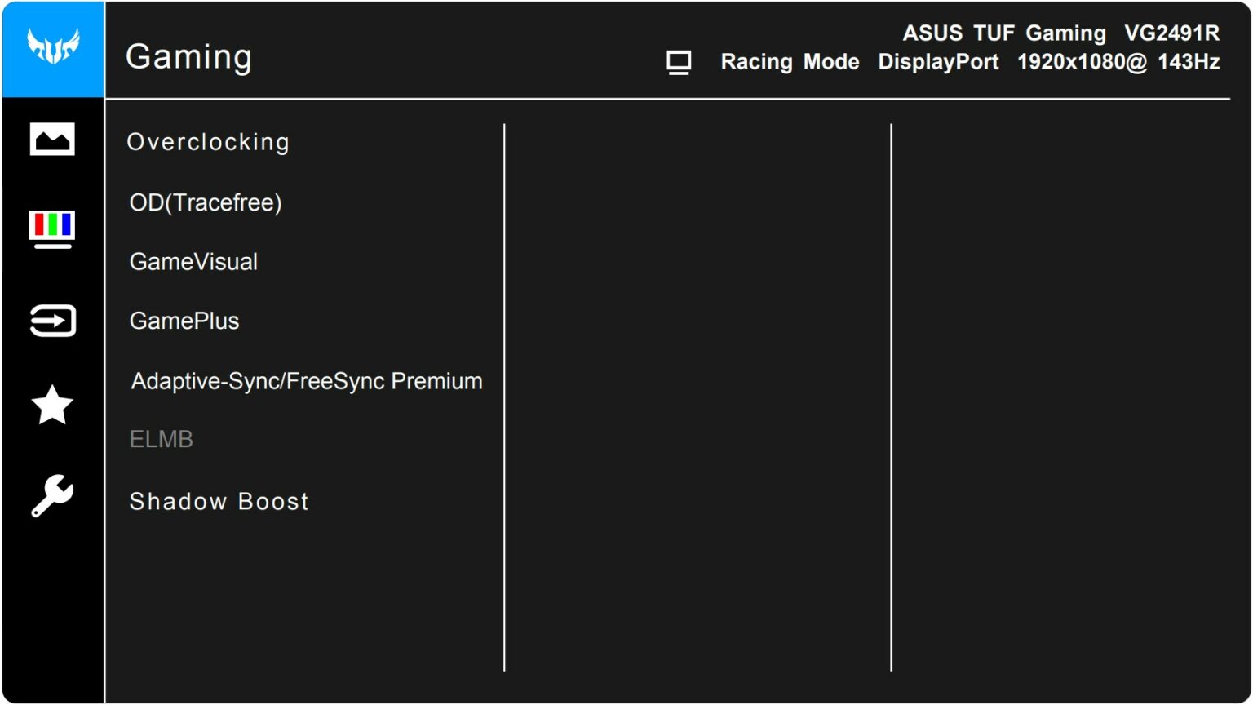Open the Input Select icon
Viewport: 1253px width, 705px height.
point(51,321)
